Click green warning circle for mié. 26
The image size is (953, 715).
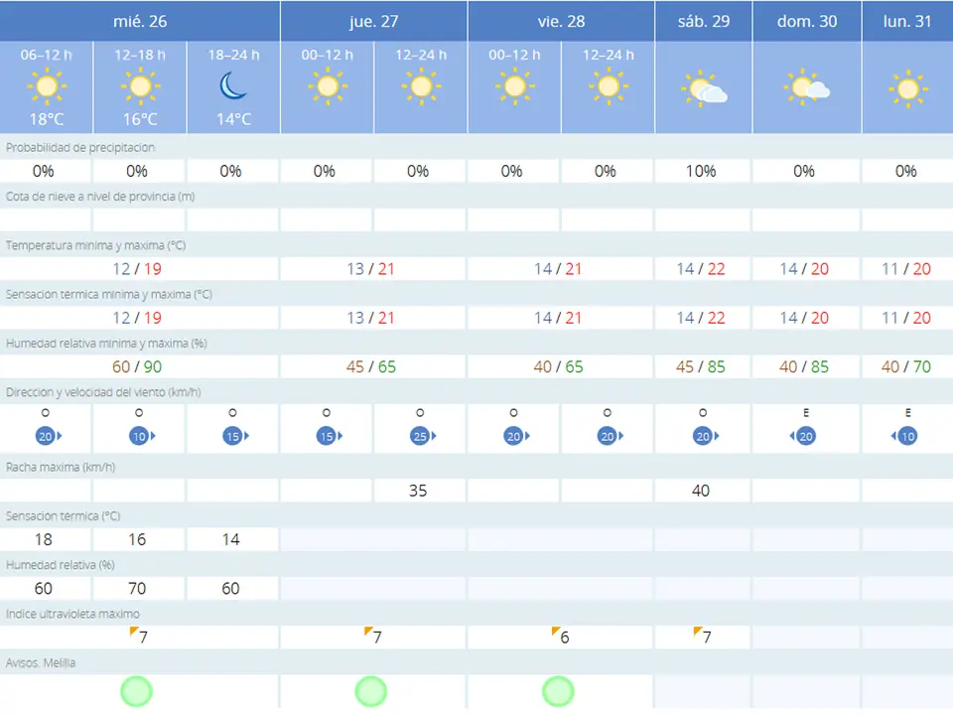click(136, 691)
